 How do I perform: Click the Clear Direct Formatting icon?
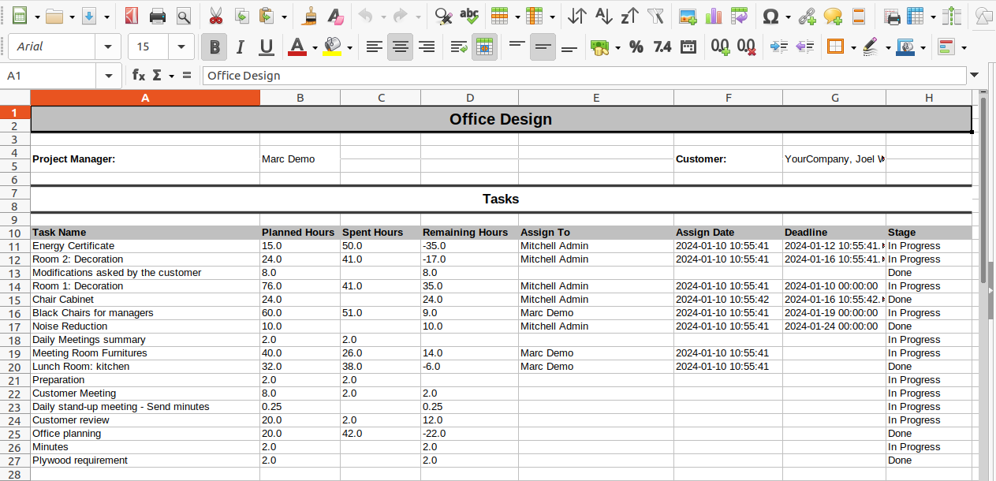point(335,16)
